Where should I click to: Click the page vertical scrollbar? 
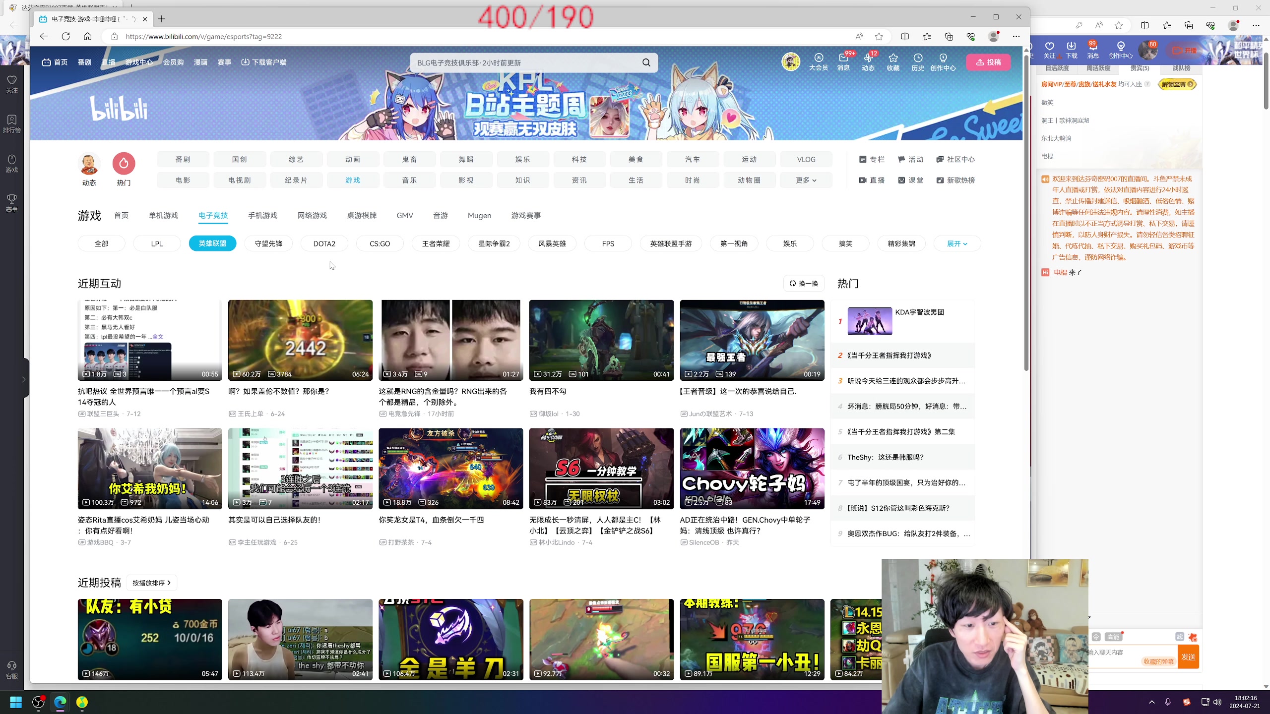pyautogui.click(x=1026, y=213)
